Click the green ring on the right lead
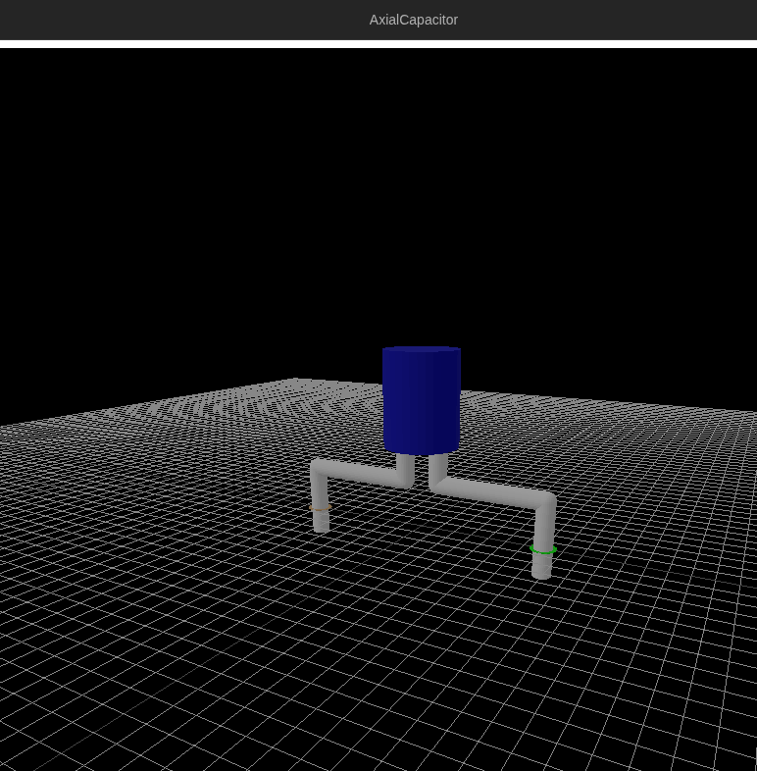This screenshot has width=757, height=771. tap(543, 549)
